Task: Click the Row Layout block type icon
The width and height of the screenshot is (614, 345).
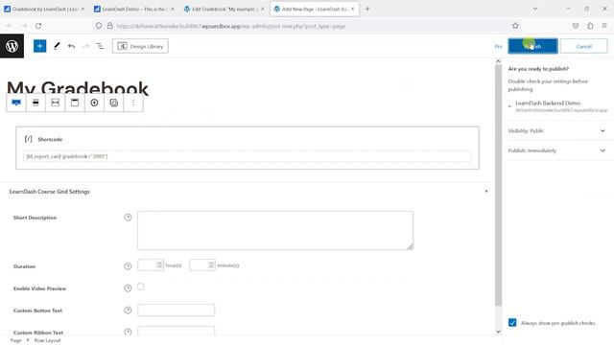Action: click(x=16, y=103)
